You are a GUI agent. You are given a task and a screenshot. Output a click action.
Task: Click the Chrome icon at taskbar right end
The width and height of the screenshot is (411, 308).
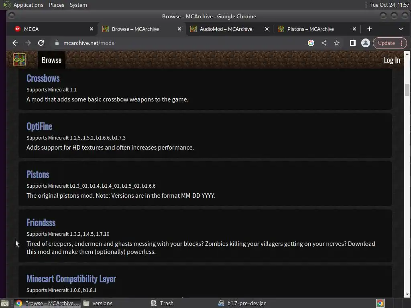(x=380, y=303)
